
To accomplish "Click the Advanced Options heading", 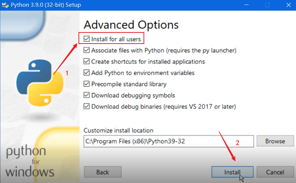I will (x=131, y=25).
